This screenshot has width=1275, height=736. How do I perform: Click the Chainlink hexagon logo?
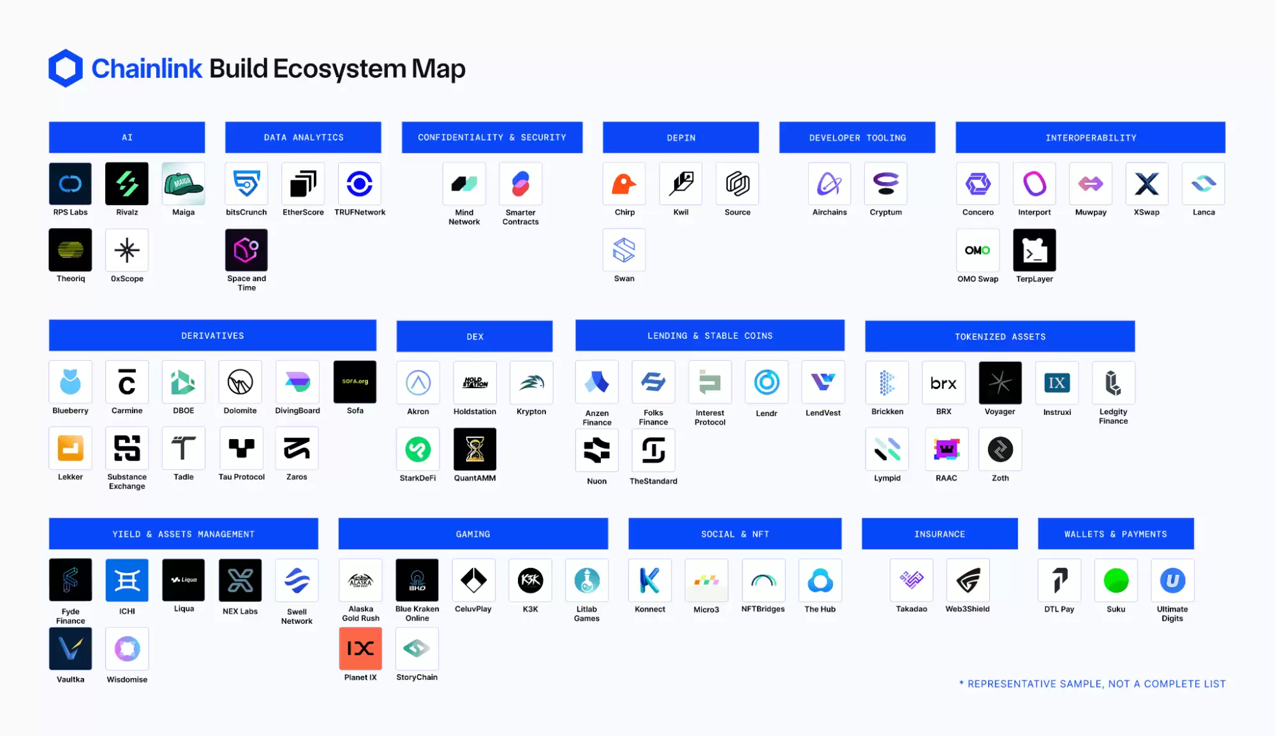(x=66, y=68)
